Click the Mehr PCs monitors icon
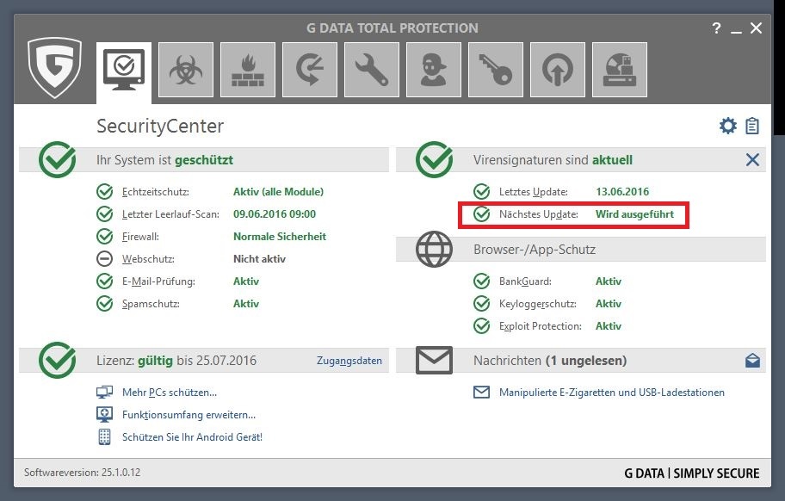The height and width of the screenshot is (501, 785). pos(104,392)
